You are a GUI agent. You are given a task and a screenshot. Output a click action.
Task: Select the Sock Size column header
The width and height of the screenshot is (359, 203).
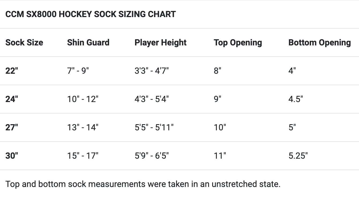(x=24, y=42)
